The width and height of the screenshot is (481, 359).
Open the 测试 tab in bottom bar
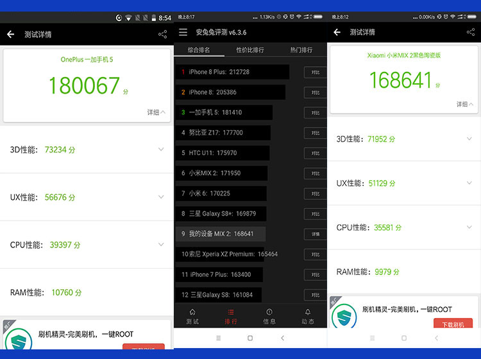(x=192, y=317)
